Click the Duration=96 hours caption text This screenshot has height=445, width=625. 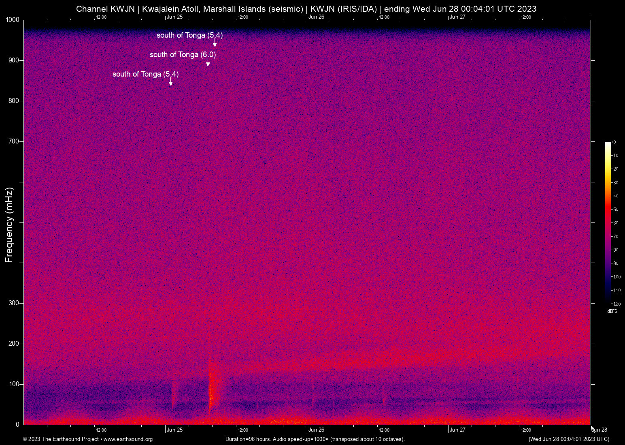tap(248, 439)
